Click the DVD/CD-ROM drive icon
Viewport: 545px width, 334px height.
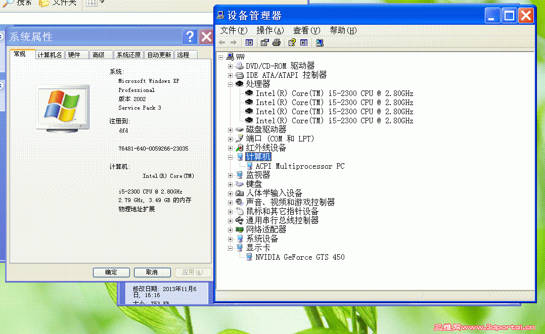click(x=240, y=66)
